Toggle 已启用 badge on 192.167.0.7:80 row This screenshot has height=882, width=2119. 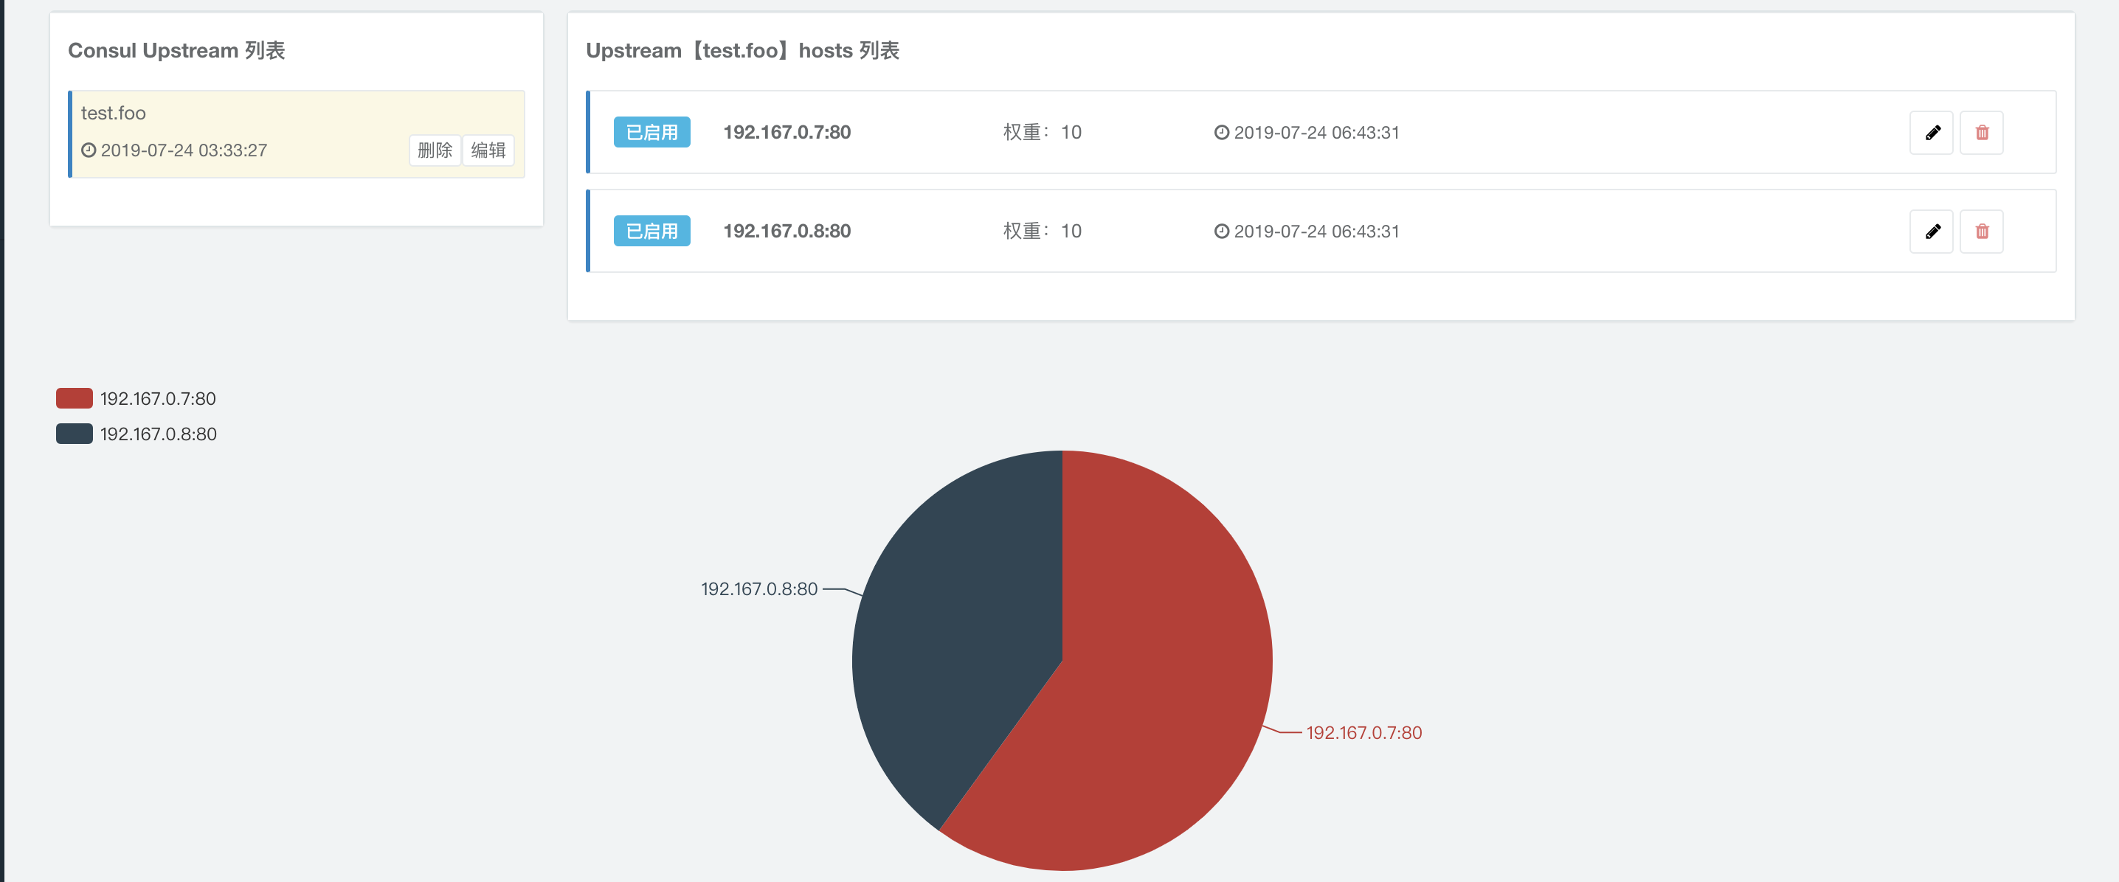651,132
